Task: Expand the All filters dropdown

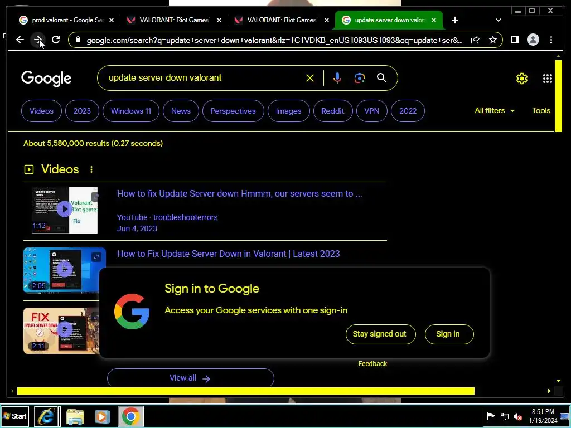Action: point(495,111)
